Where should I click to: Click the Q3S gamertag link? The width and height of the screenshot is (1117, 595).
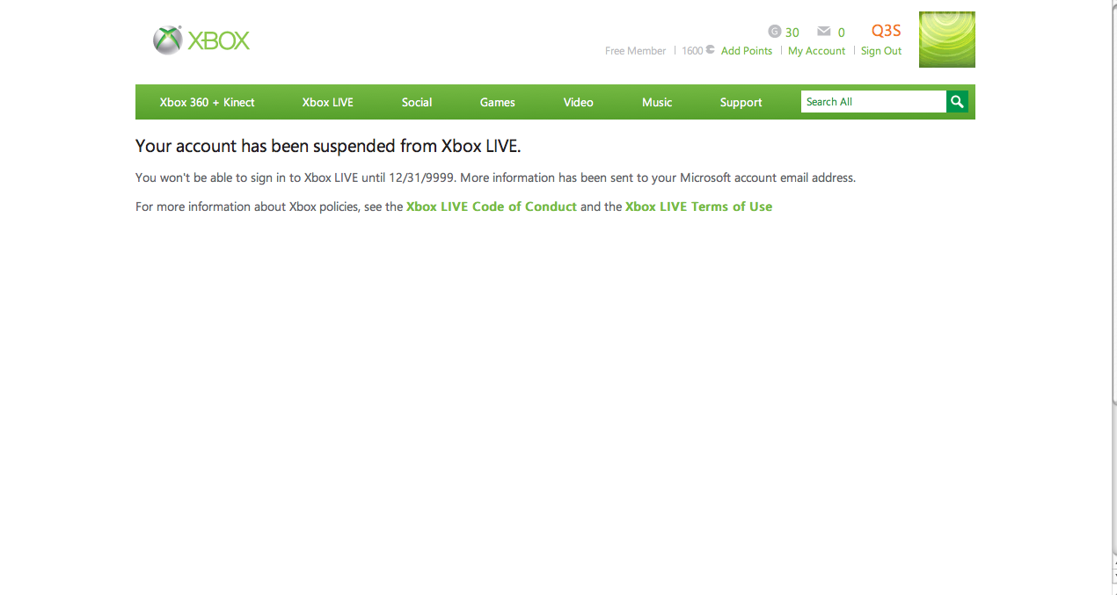point(887,31)
